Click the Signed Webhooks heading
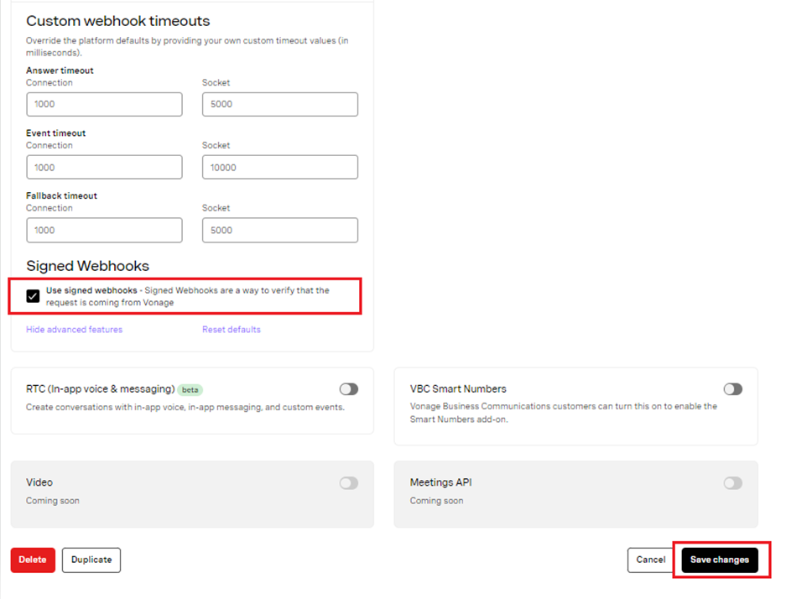 coord(87,266)
